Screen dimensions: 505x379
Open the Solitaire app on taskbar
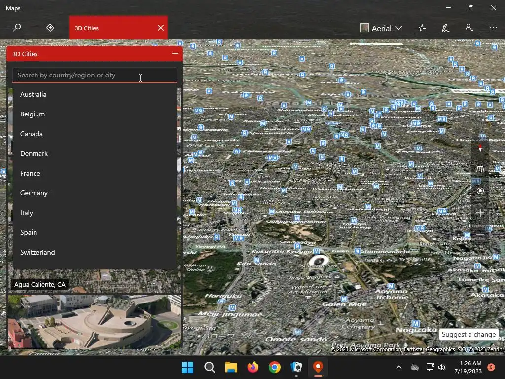coord(296,367)
